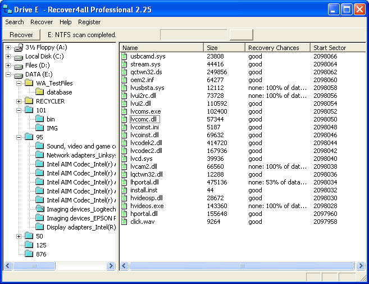This screenshot has width=369, height=284.
Task: Click the folder 95 icon
Action: (x=29, y=137)
